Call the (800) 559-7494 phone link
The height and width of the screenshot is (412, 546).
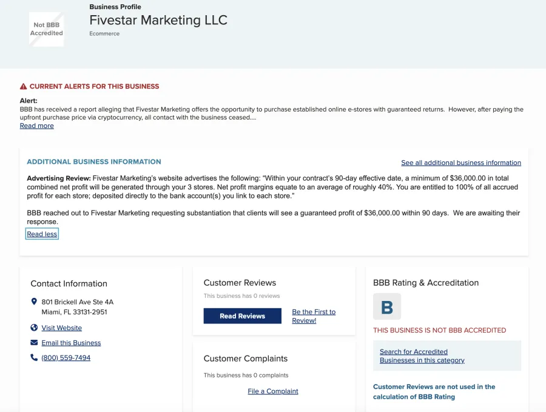point(66,357)
